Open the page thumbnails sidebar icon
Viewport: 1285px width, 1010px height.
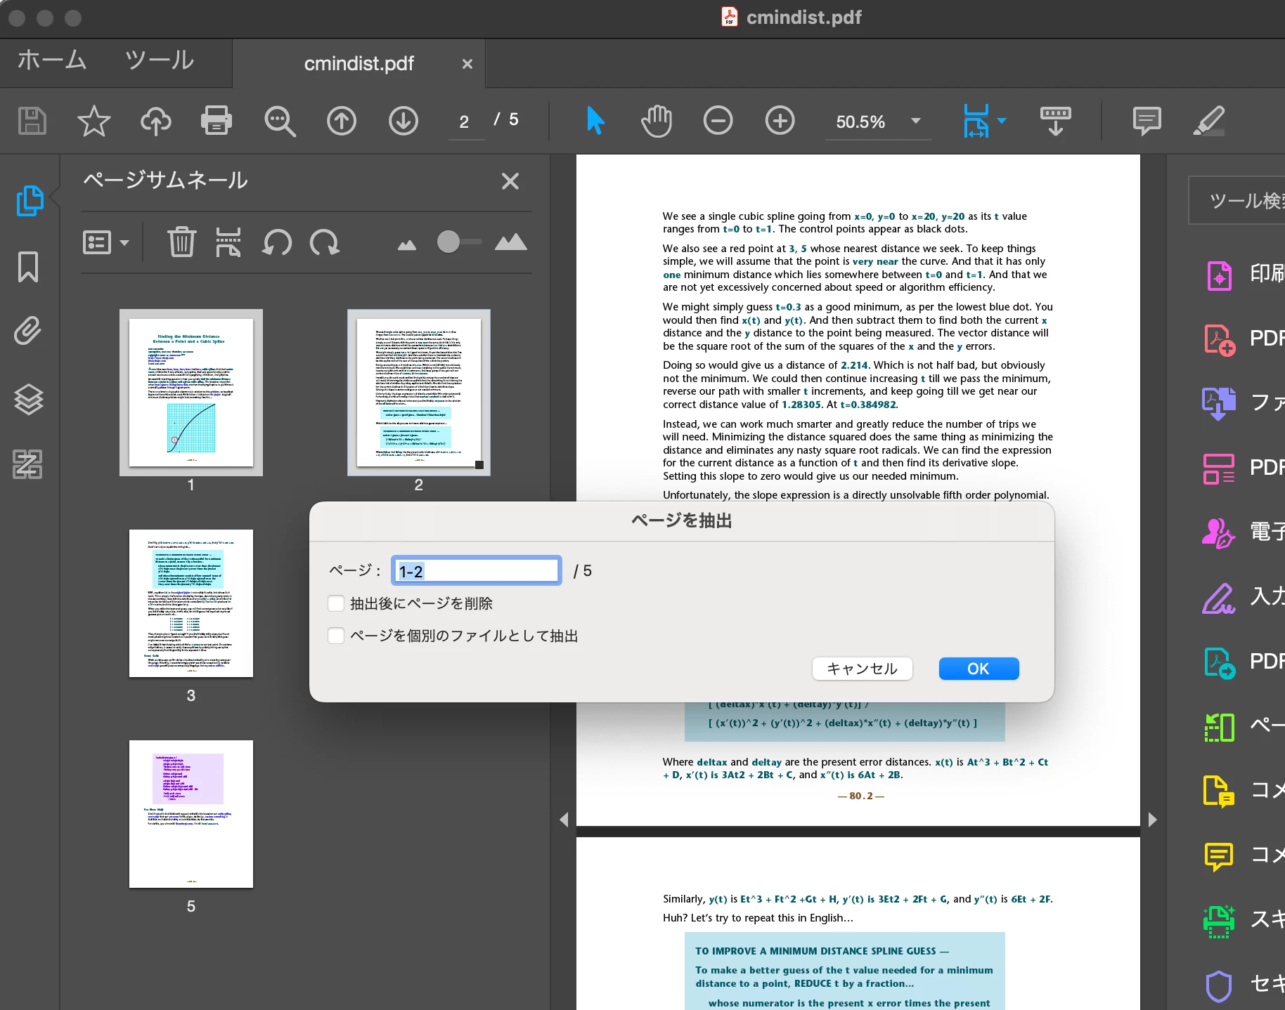pyautogui.click(x=29, y=201)
